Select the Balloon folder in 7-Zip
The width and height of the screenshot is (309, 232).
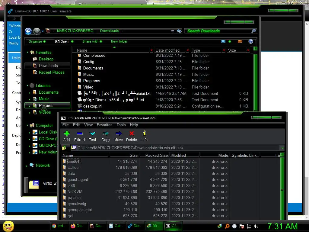point(74,167)
